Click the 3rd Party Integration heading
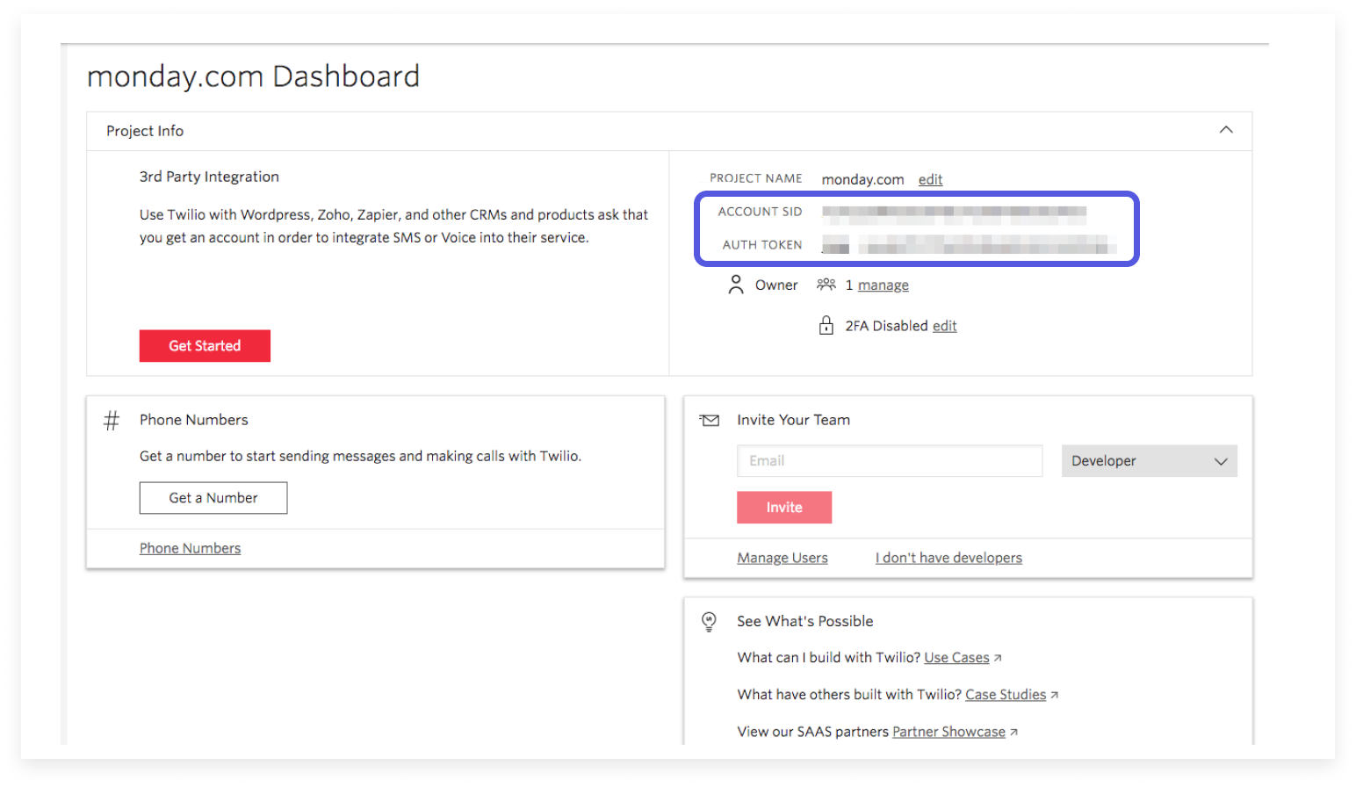The width and height of the screenshot is (1356, 787). click(209, 177)
